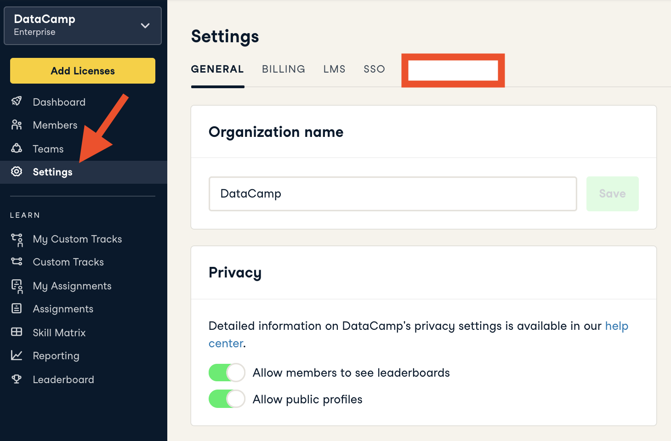The height and width of the screenshot is (441, 671).
Task: Follow the help center link
Action: 616,326
